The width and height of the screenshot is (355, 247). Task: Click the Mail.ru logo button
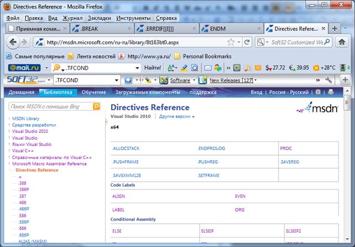[24, 68]
